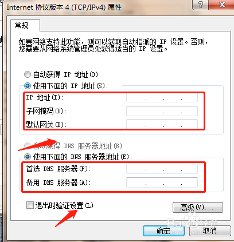This screenshot has width=234, height=242.
Task: Cancel with the 取消 button
Action: [x=210, y=231]
